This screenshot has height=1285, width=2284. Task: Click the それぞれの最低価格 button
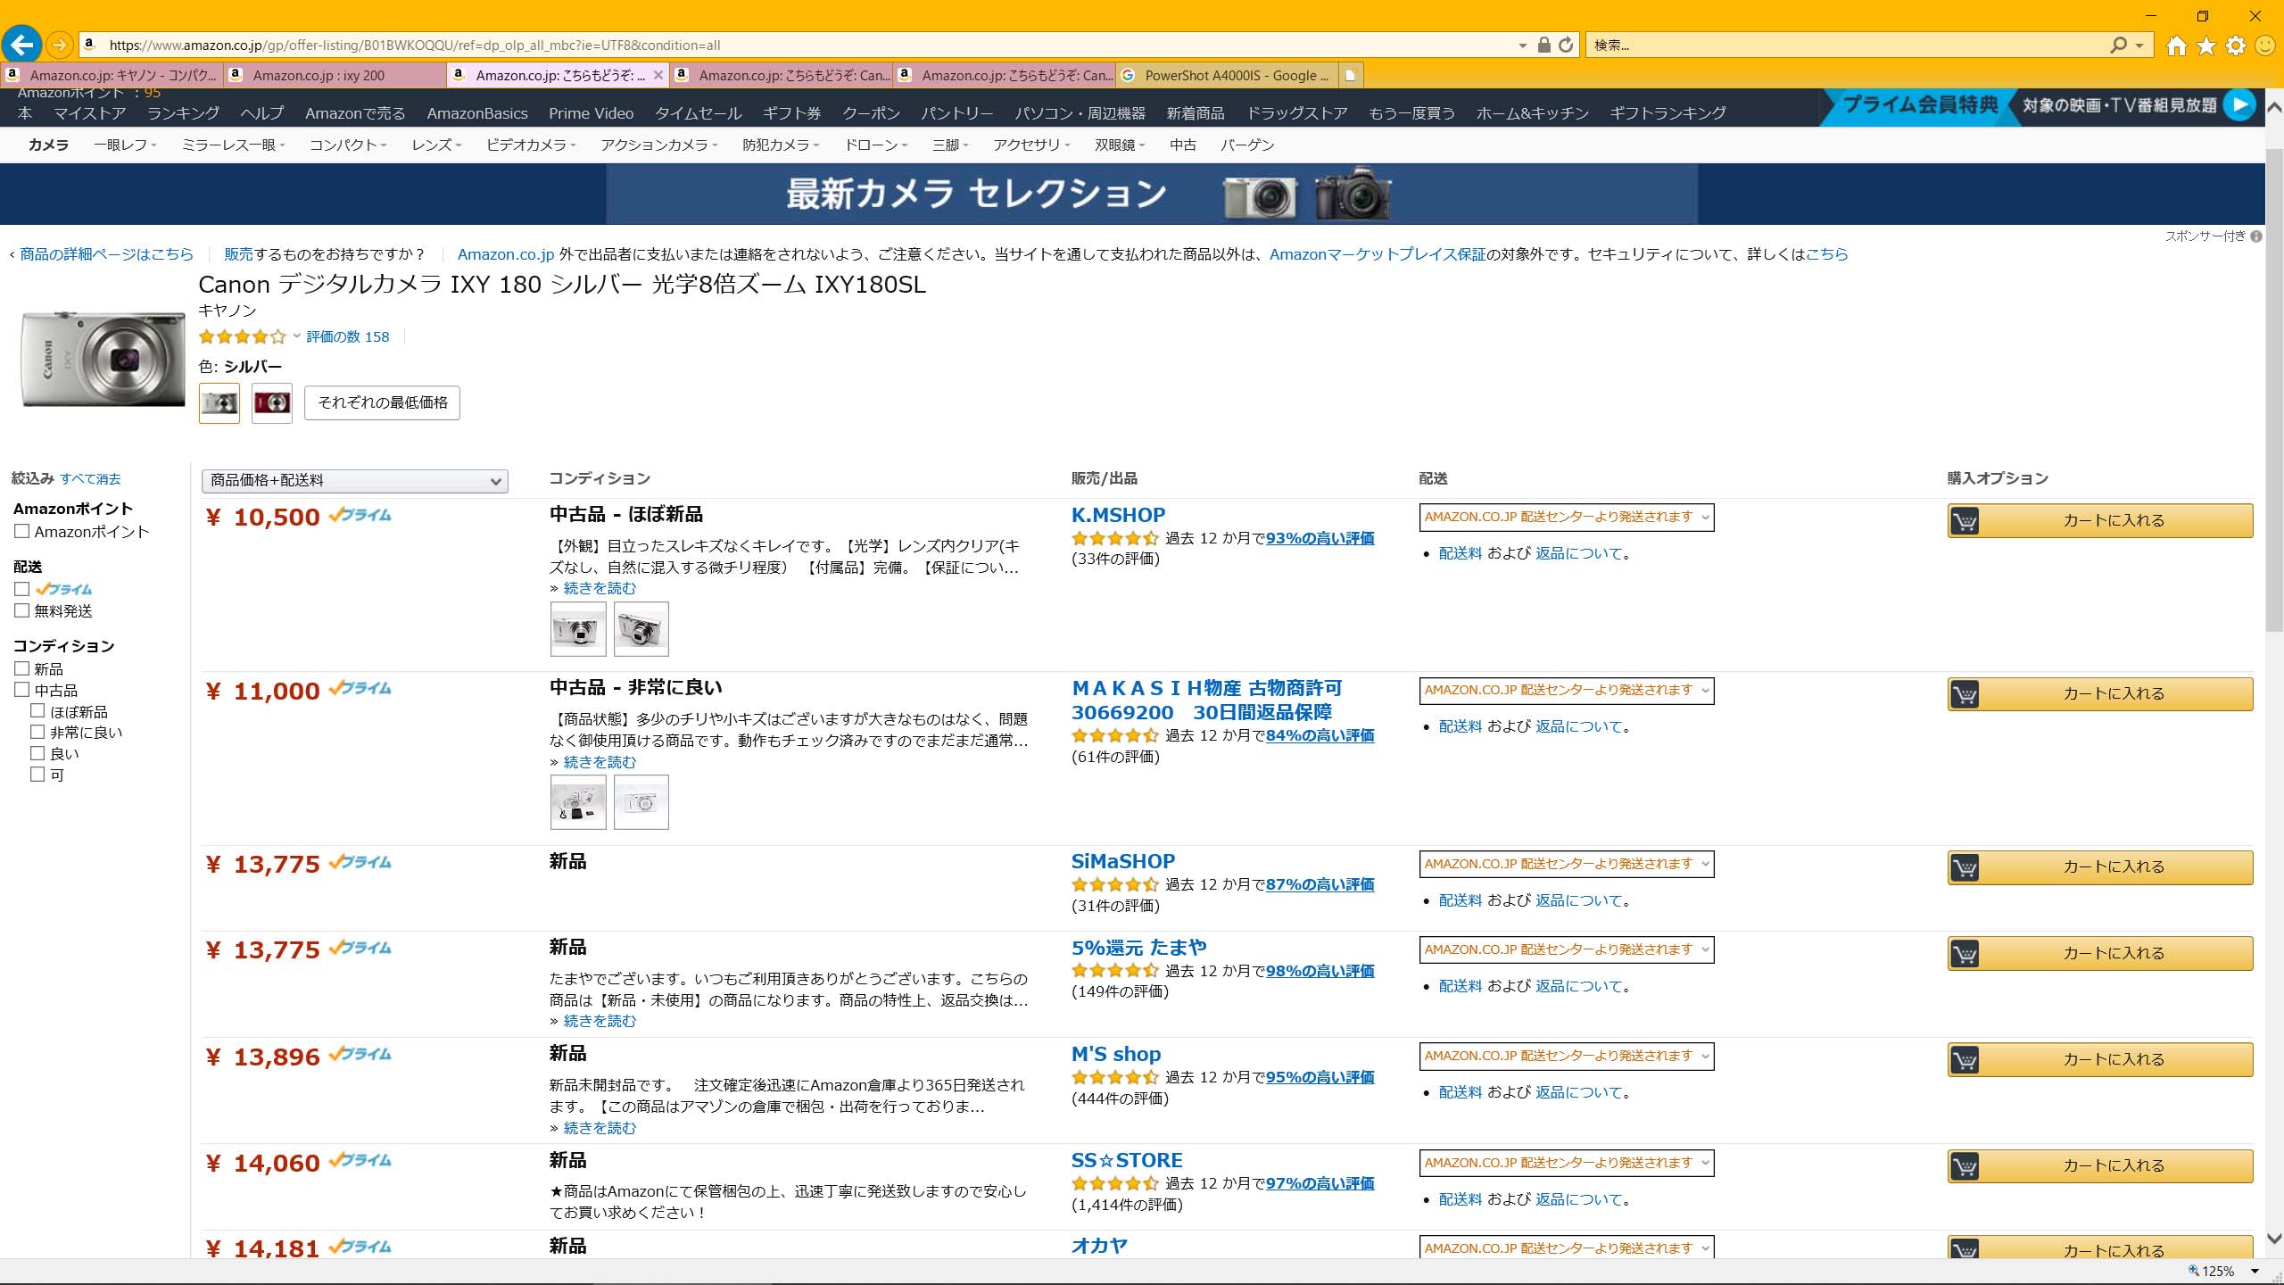[x=383, y=402]
